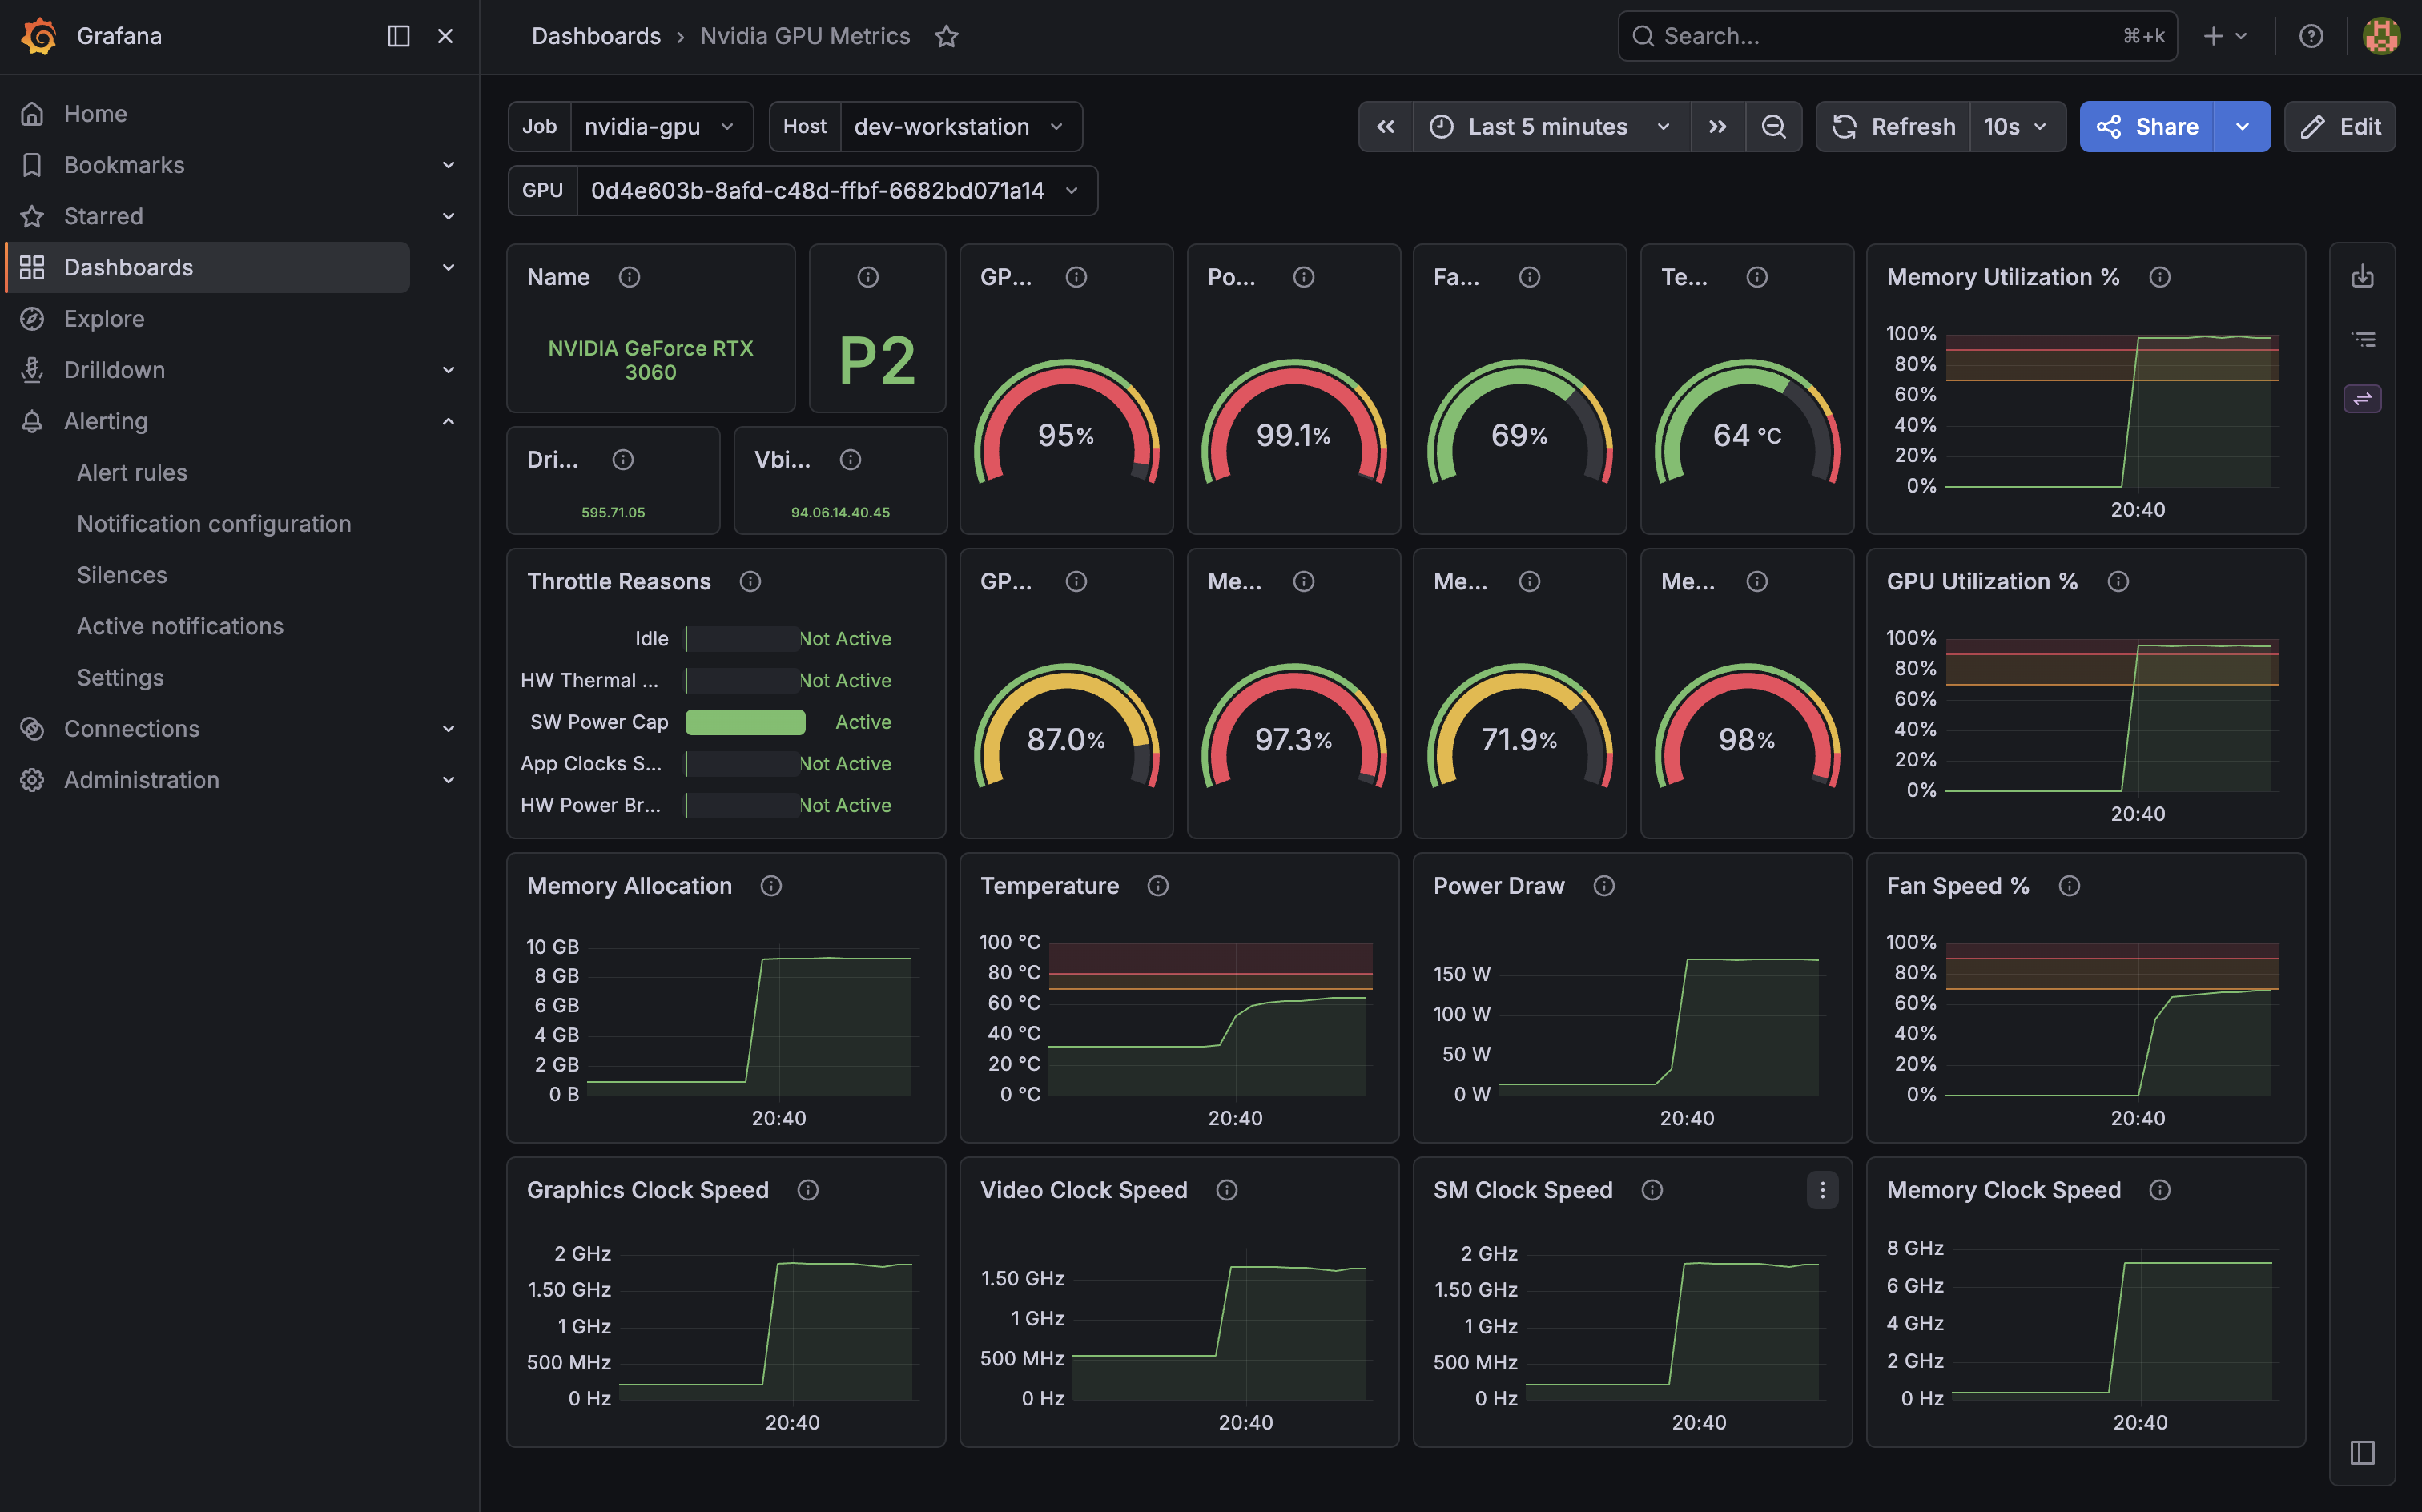Expand the Drilldown section chevron
2422x1512 pixels.
(x=449, y=370)
